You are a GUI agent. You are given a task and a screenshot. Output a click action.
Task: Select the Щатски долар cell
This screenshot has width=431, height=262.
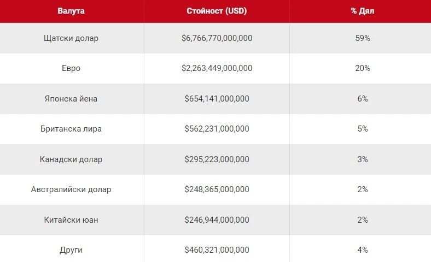(71, 38)
